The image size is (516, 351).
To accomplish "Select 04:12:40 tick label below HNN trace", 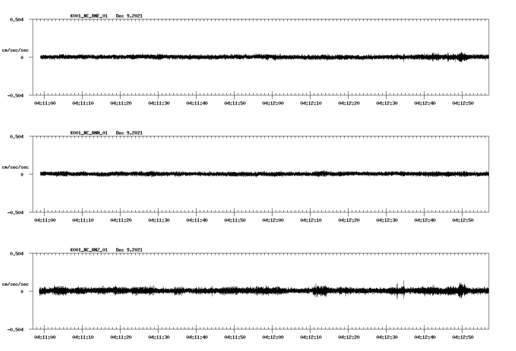I will coord(425,220).
